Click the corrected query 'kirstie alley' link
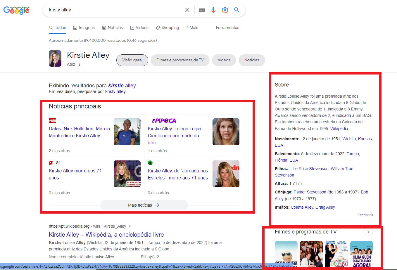 click(x=122, y=86)
